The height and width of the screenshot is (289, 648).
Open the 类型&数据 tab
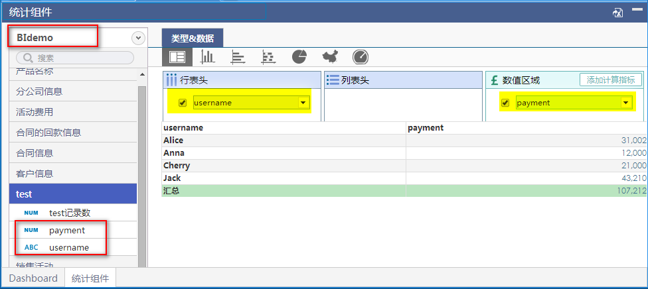click(193, 38)
